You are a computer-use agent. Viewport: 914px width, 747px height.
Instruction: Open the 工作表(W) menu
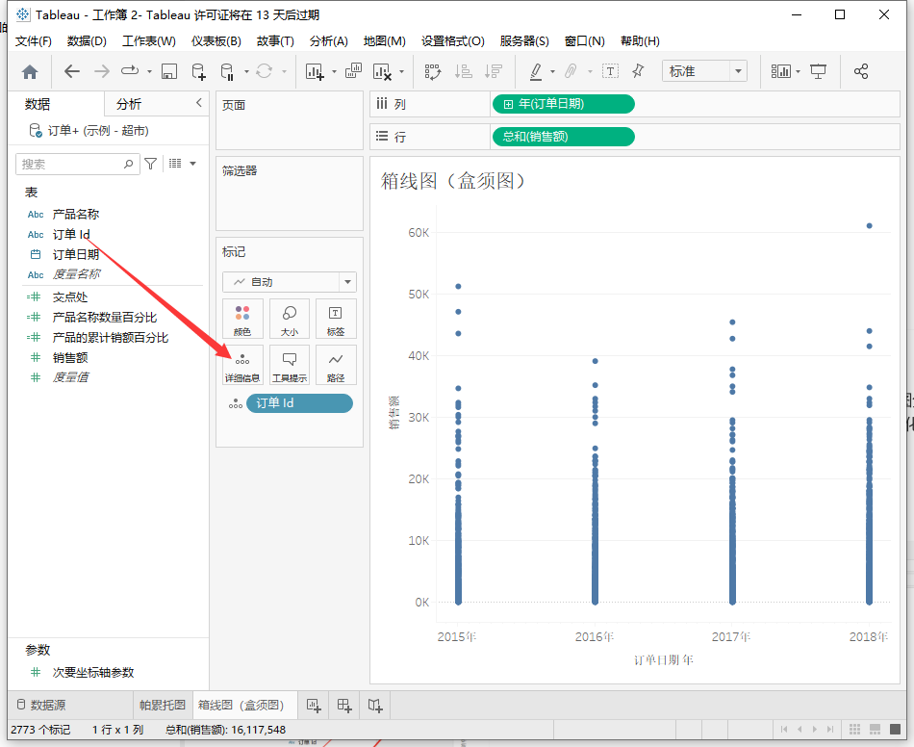[148, 40]
